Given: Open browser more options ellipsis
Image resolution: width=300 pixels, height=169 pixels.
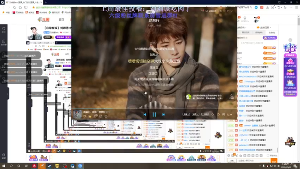Looking at the screenshot, I should pos(291,7).
